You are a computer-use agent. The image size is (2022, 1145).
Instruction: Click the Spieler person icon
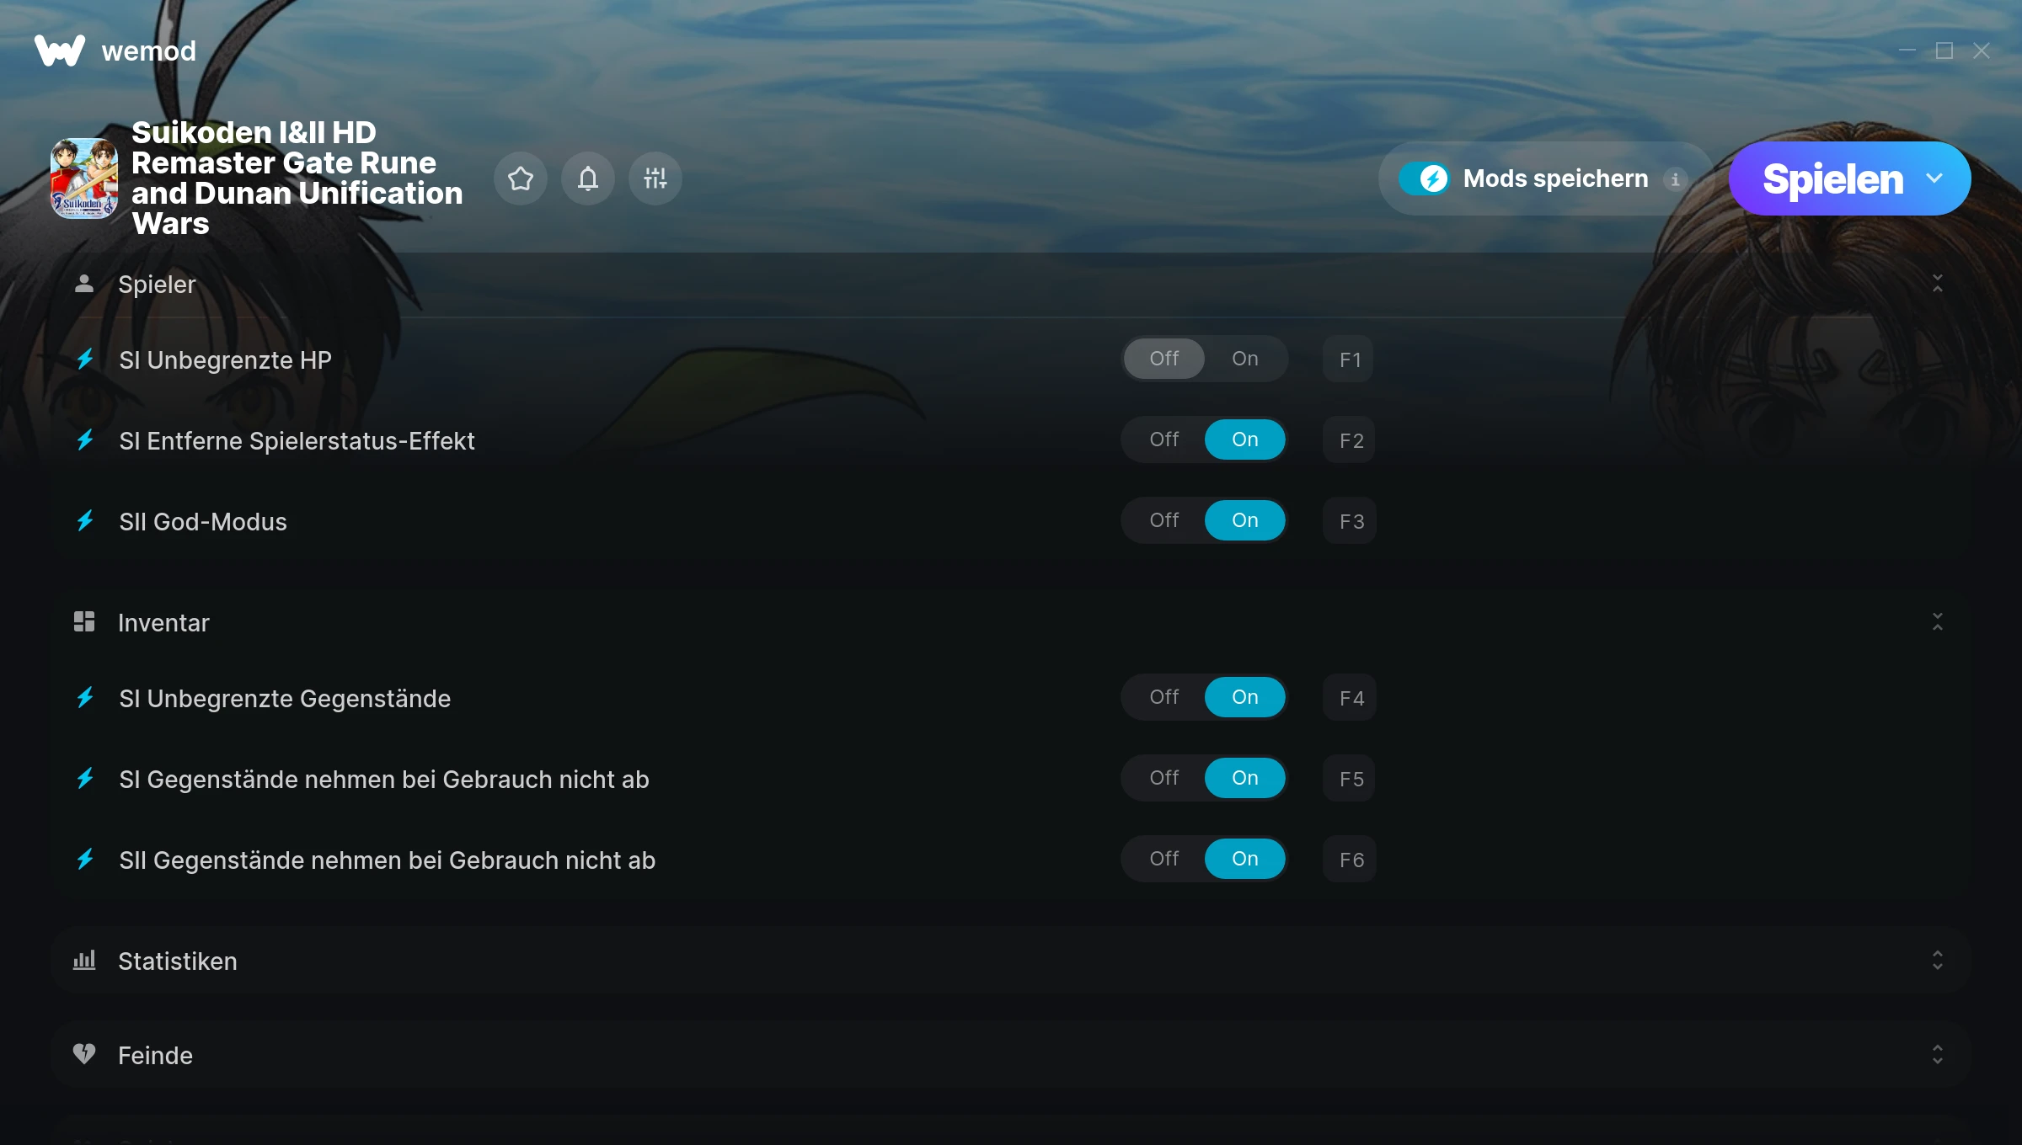[x=84, y=284]
